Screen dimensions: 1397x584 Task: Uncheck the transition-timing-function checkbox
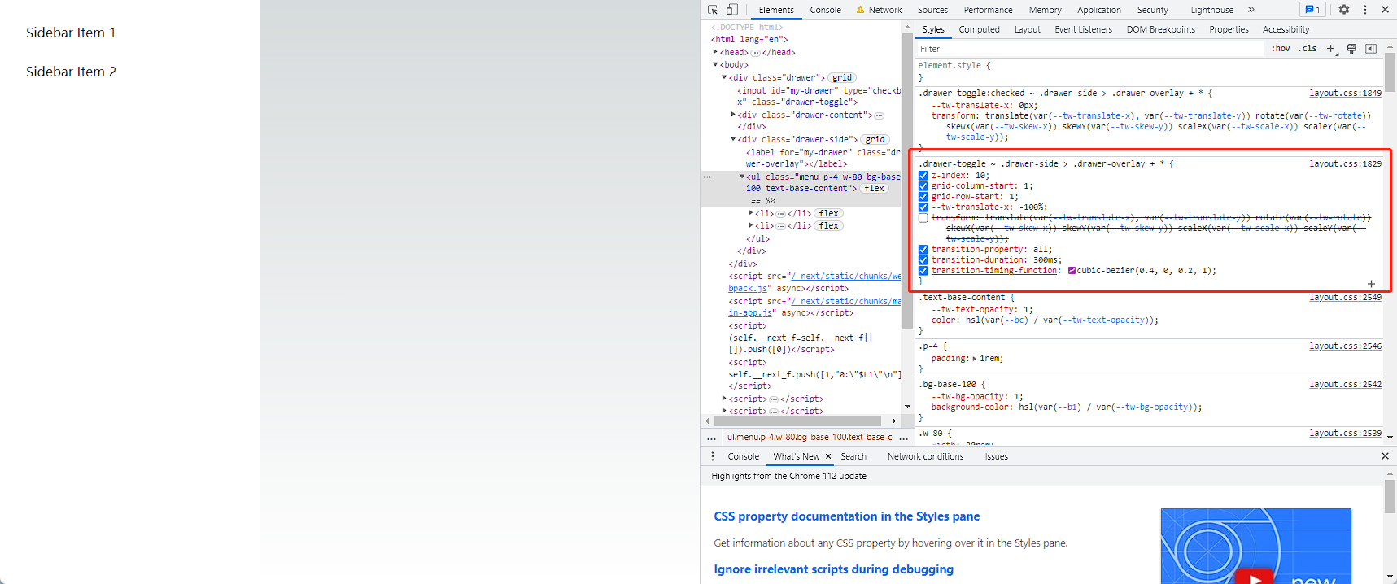point(923,271)
